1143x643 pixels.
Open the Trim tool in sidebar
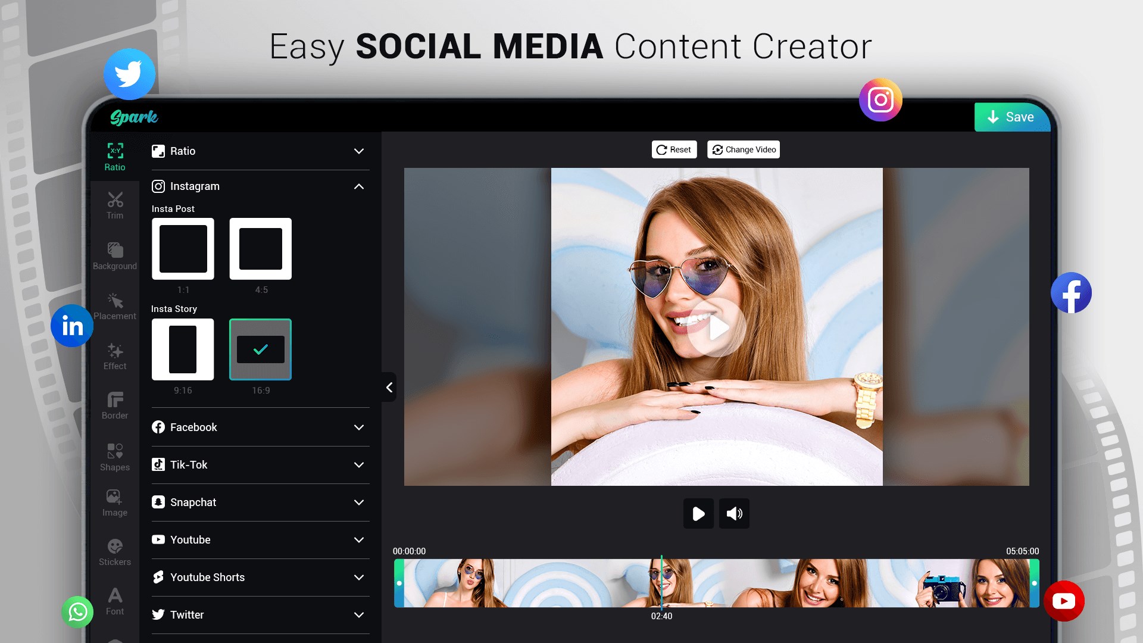[115, 205]
